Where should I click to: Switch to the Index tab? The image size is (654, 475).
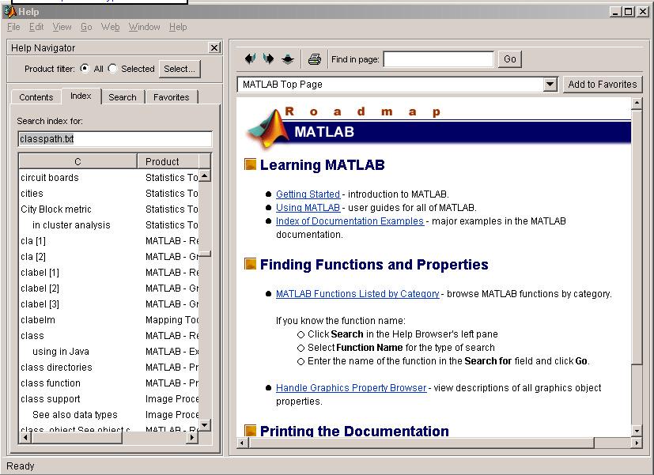[x=81, y=96]
